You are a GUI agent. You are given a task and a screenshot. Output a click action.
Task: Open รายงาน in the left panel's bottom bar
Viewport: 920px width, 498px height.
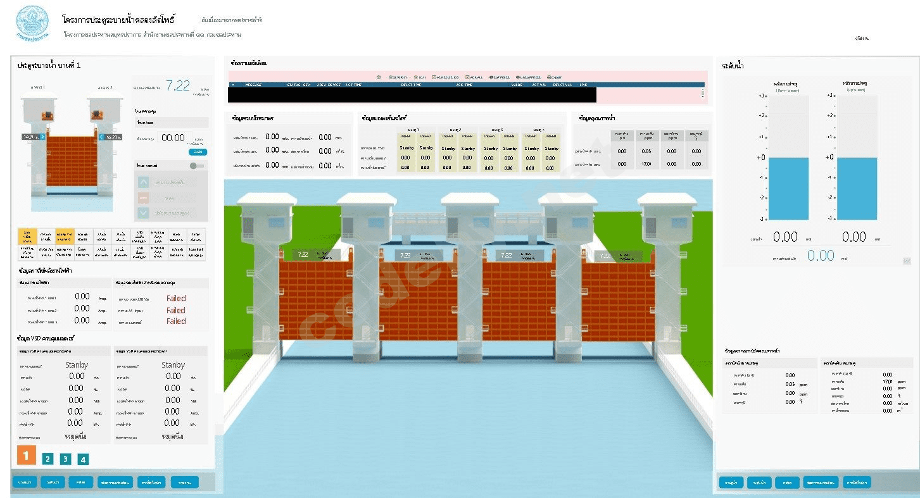(184, 482)
